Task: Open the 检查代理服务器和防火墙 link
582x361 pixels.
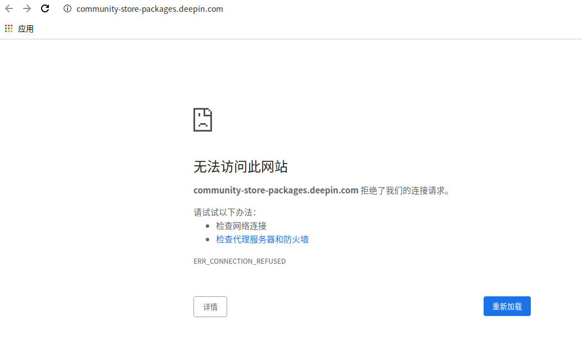Action: (262, 239)
